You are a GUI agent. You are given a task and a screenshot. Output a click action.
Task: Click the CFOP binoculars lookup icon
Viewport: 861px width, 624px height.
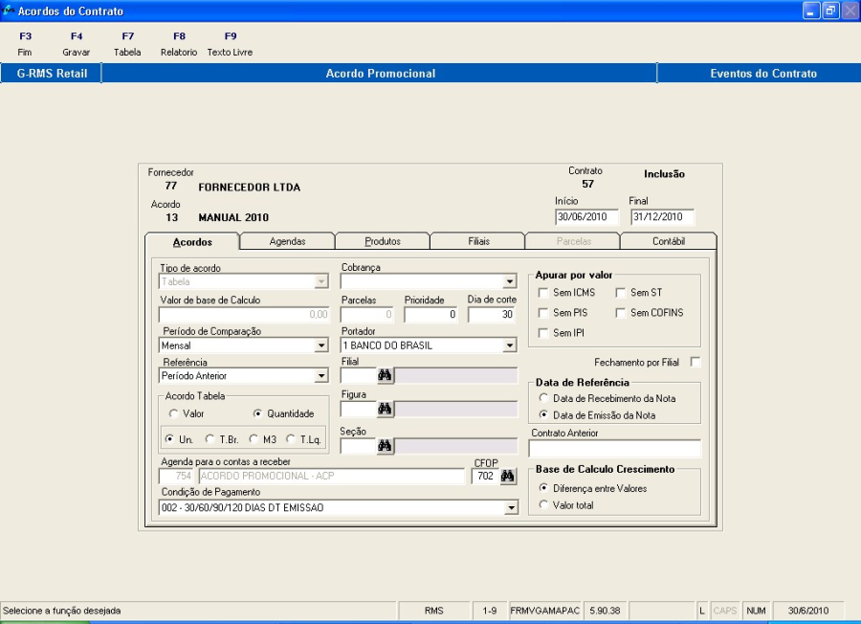(x=508, y=476)
